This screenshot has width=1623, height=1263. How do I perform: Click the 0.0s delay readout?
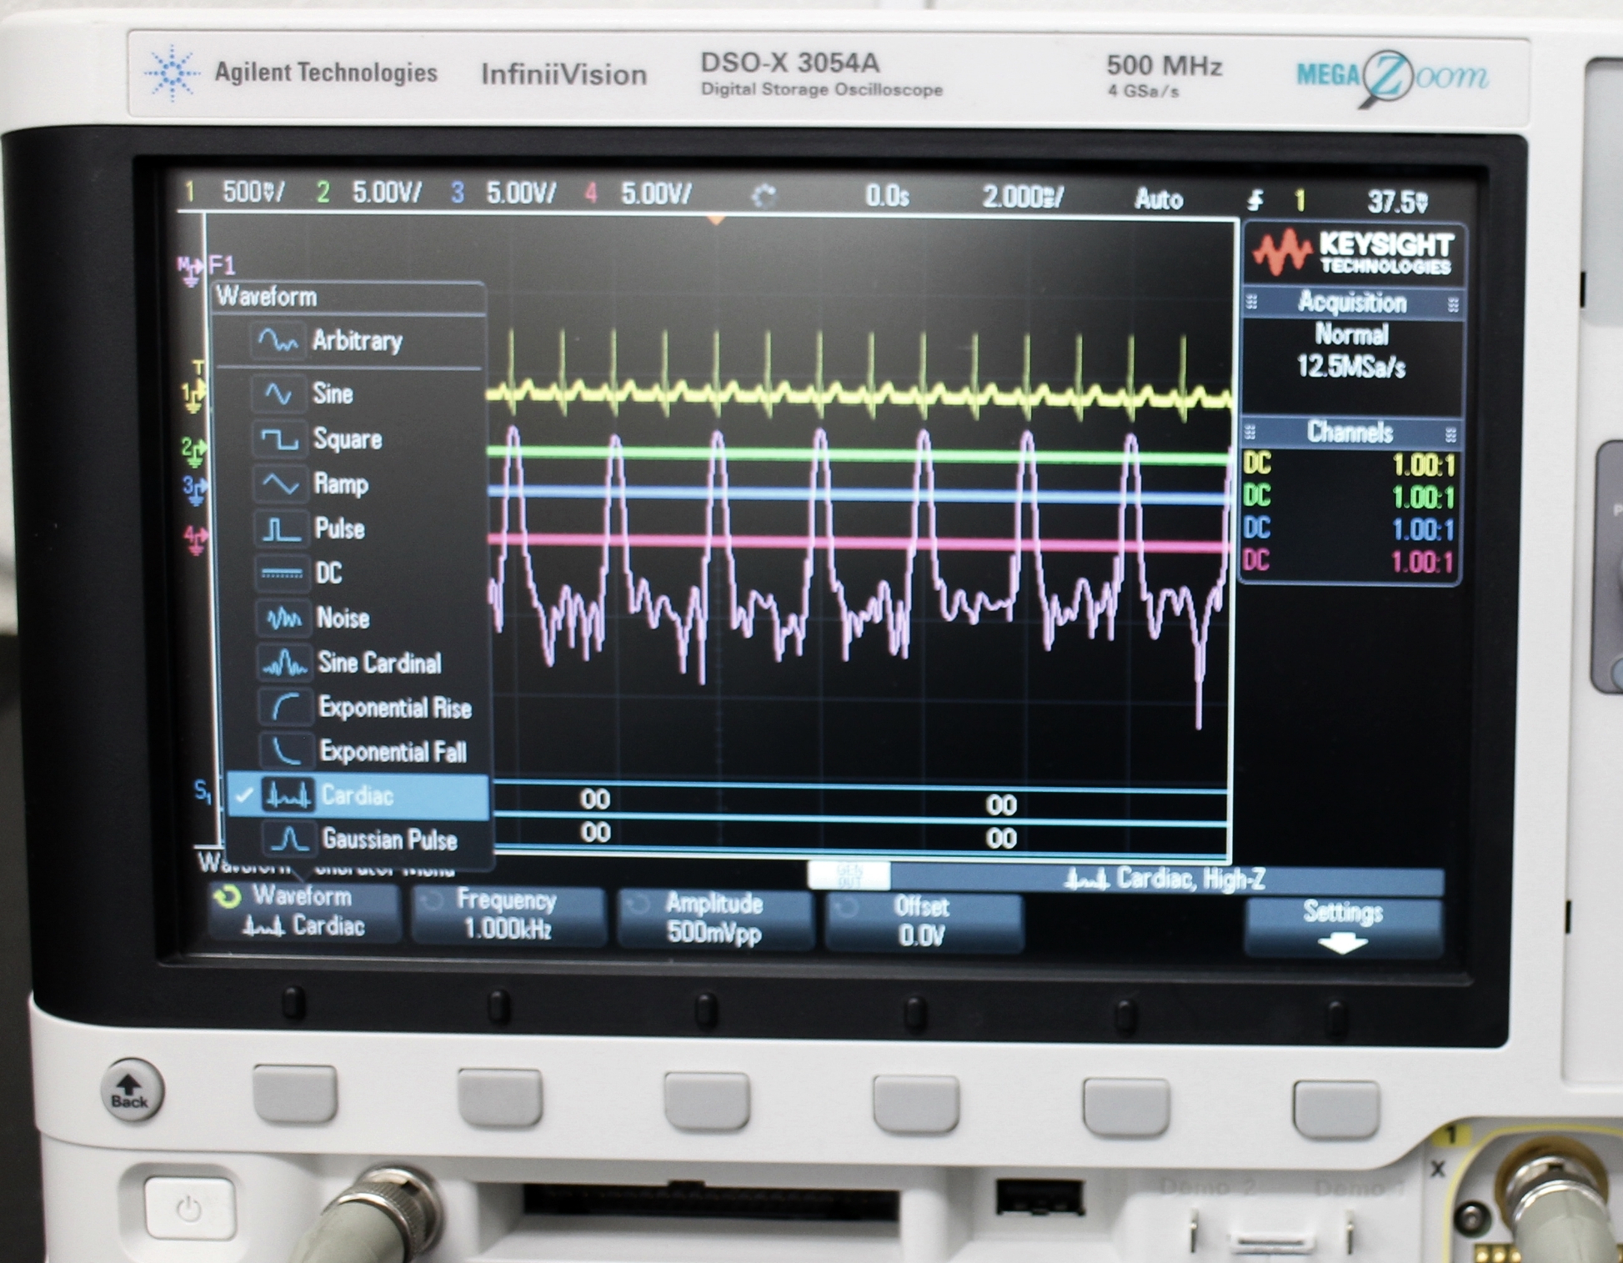point(887,197)
